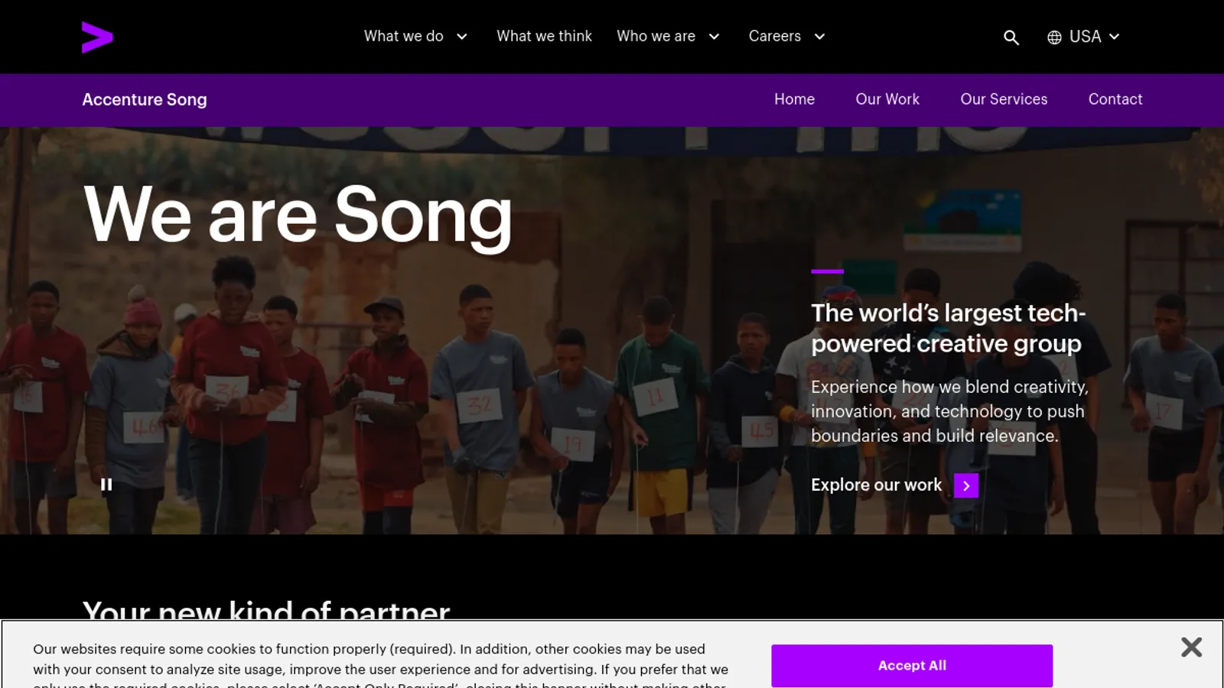
Task: Pause the hero background video
Action: (106, 485)
